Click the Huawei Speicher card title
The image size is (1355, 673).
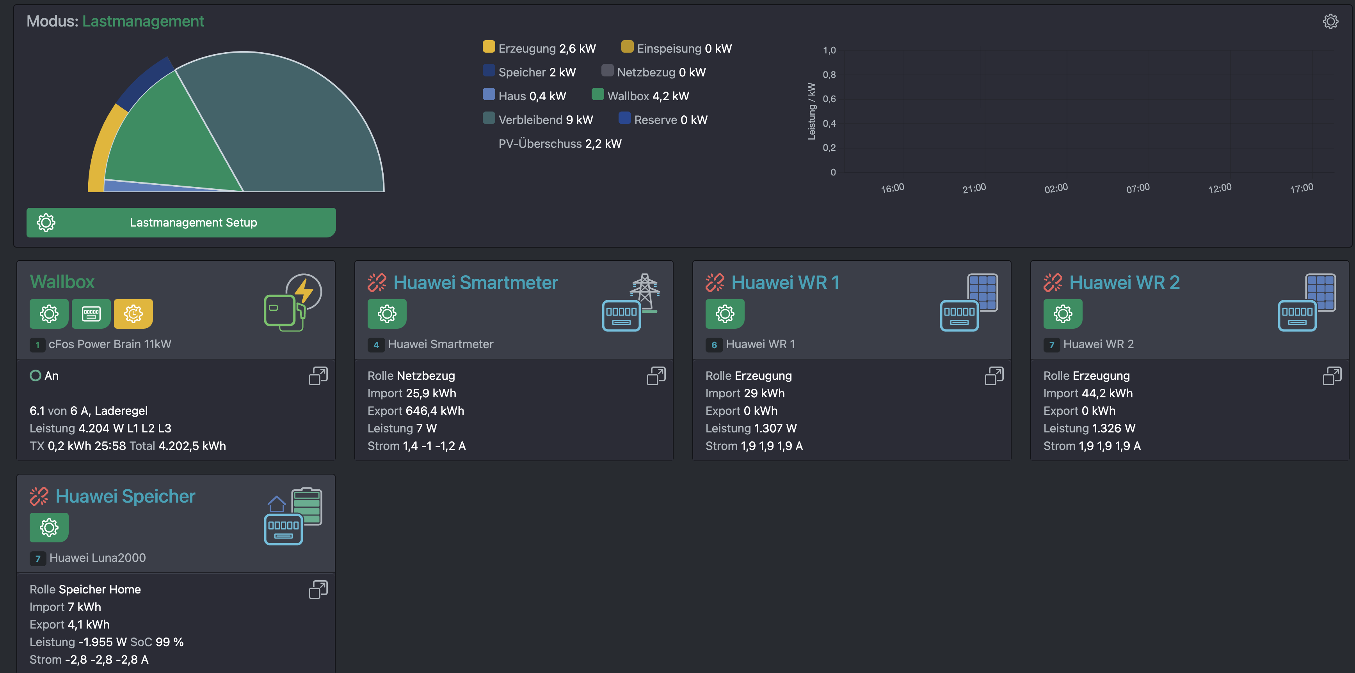[x=125, y=496]
